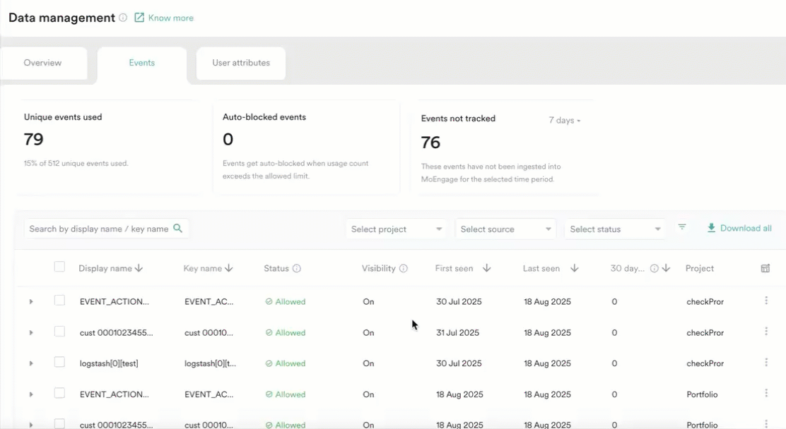Click the Auto-blocked events count 0

228,139
